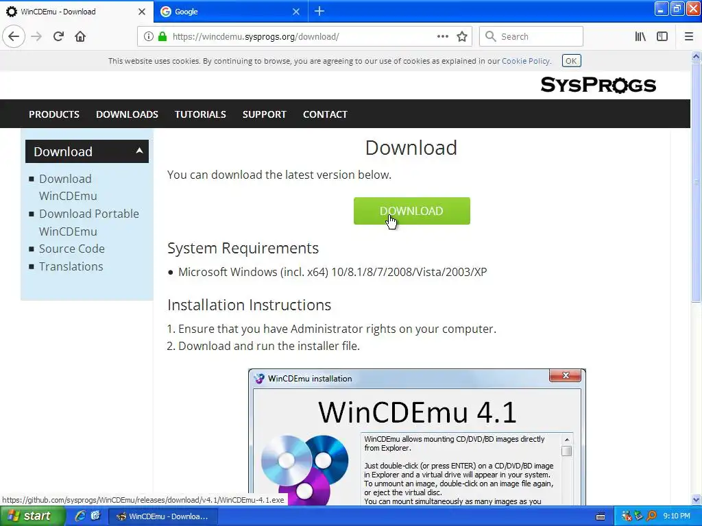Click the SysProgs logo
This screenshot has width=702, height=526.
point(598,84)
